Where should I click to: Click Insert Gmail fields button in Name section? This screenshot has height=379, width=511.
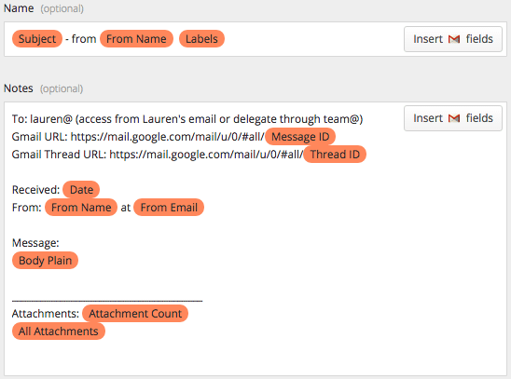pyautogui.click(x=452, y=39)
